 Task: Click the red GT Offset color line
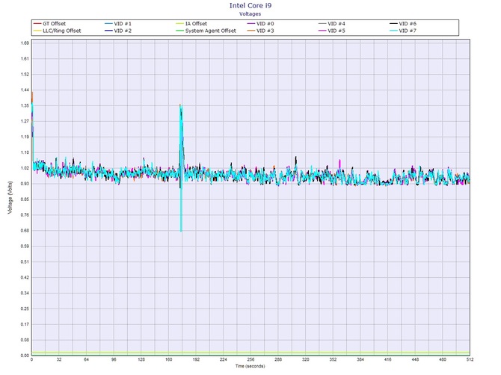click(37, 24)
